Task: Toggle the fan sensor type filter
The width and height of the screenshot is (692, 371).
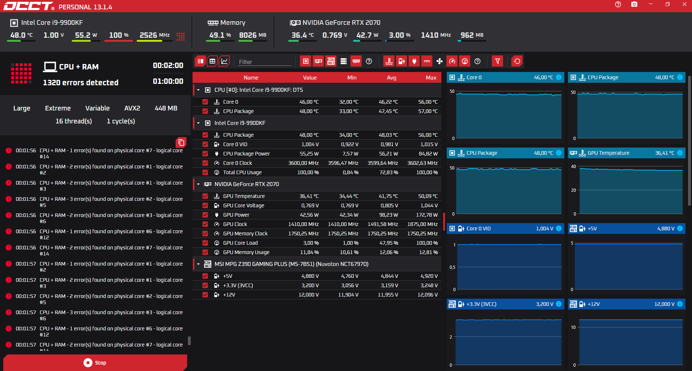Action: click(x=440, y=61)
